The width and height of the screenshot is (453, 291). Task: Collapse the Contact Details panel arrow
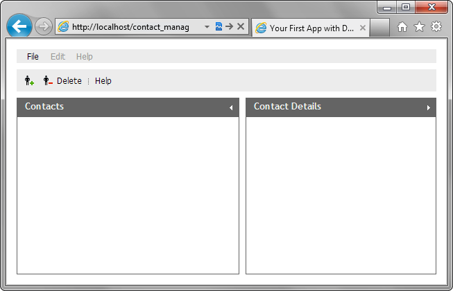(x=429, y=107)
